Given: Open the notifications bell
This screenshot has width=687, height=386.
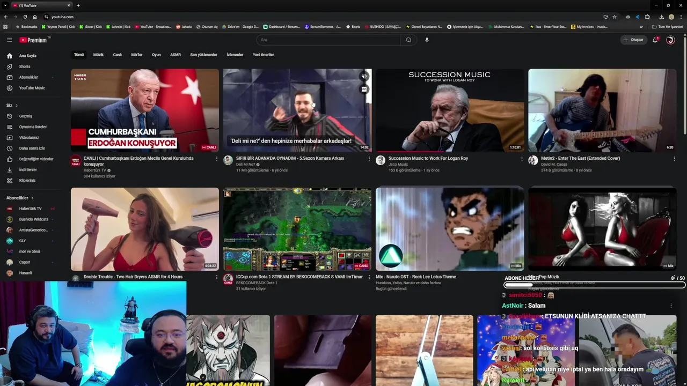Looking at the screenshot, I should point(655,40).
